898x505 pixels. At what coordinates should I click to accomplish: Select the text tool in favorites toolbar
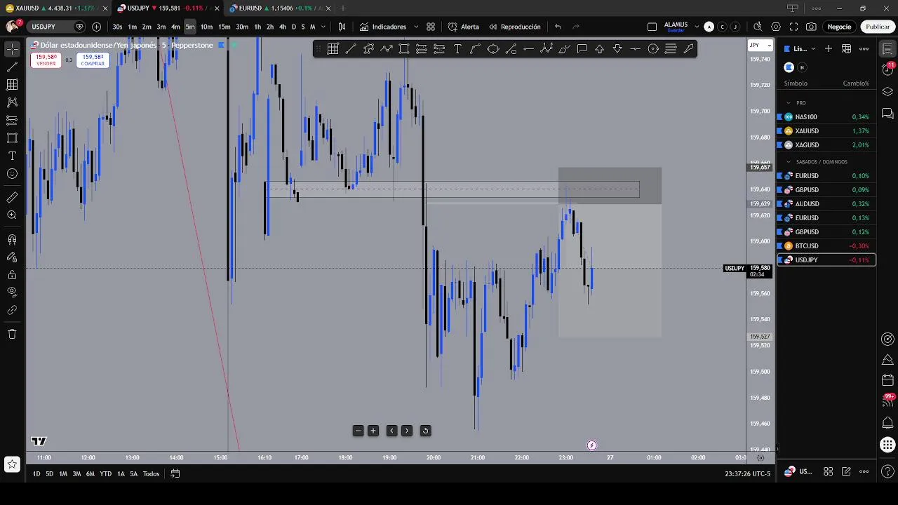tap(457, 48)
